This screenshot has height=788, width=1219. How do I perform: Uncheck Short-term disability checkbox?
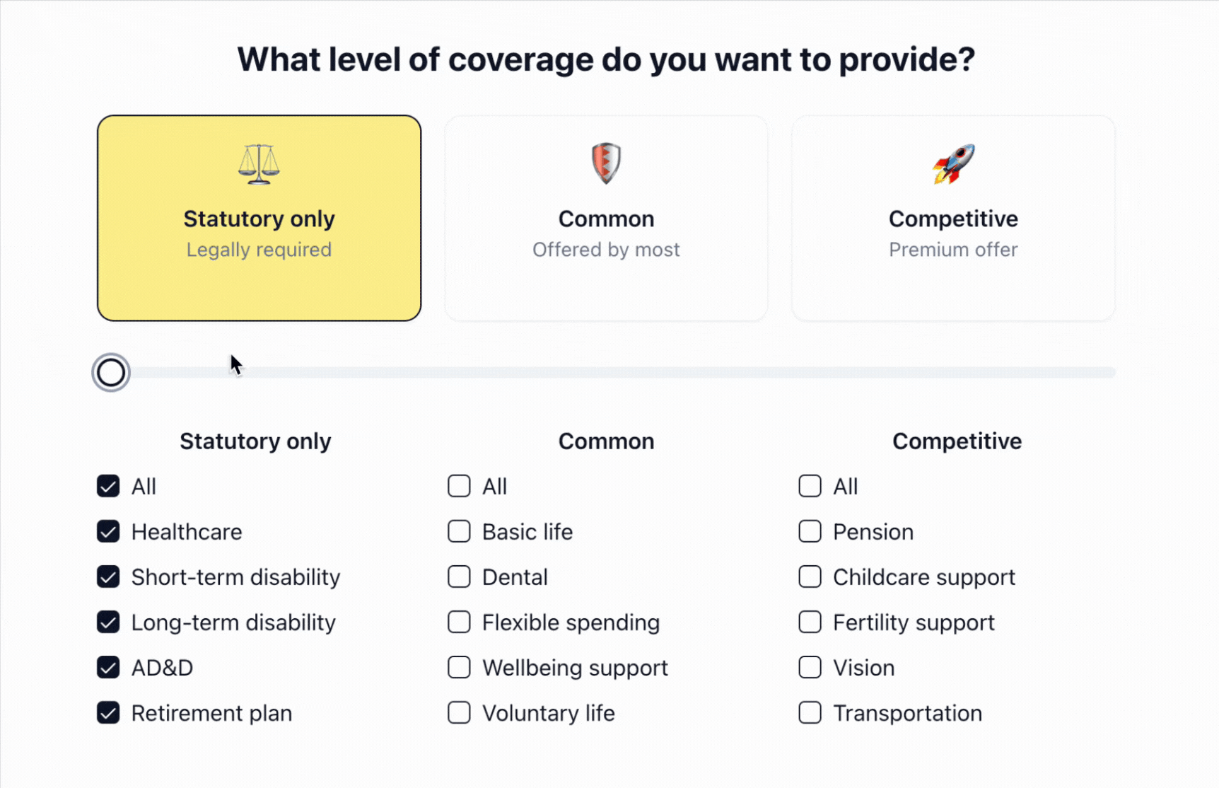(108, 577)
